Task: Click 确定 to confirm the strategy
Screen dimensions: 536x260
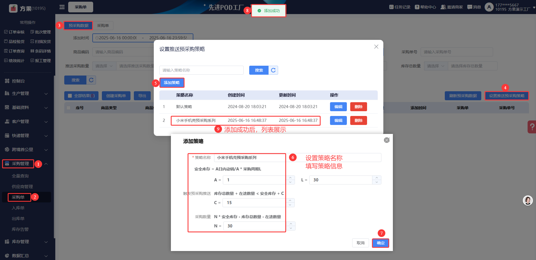Action: tap(381, 243)
